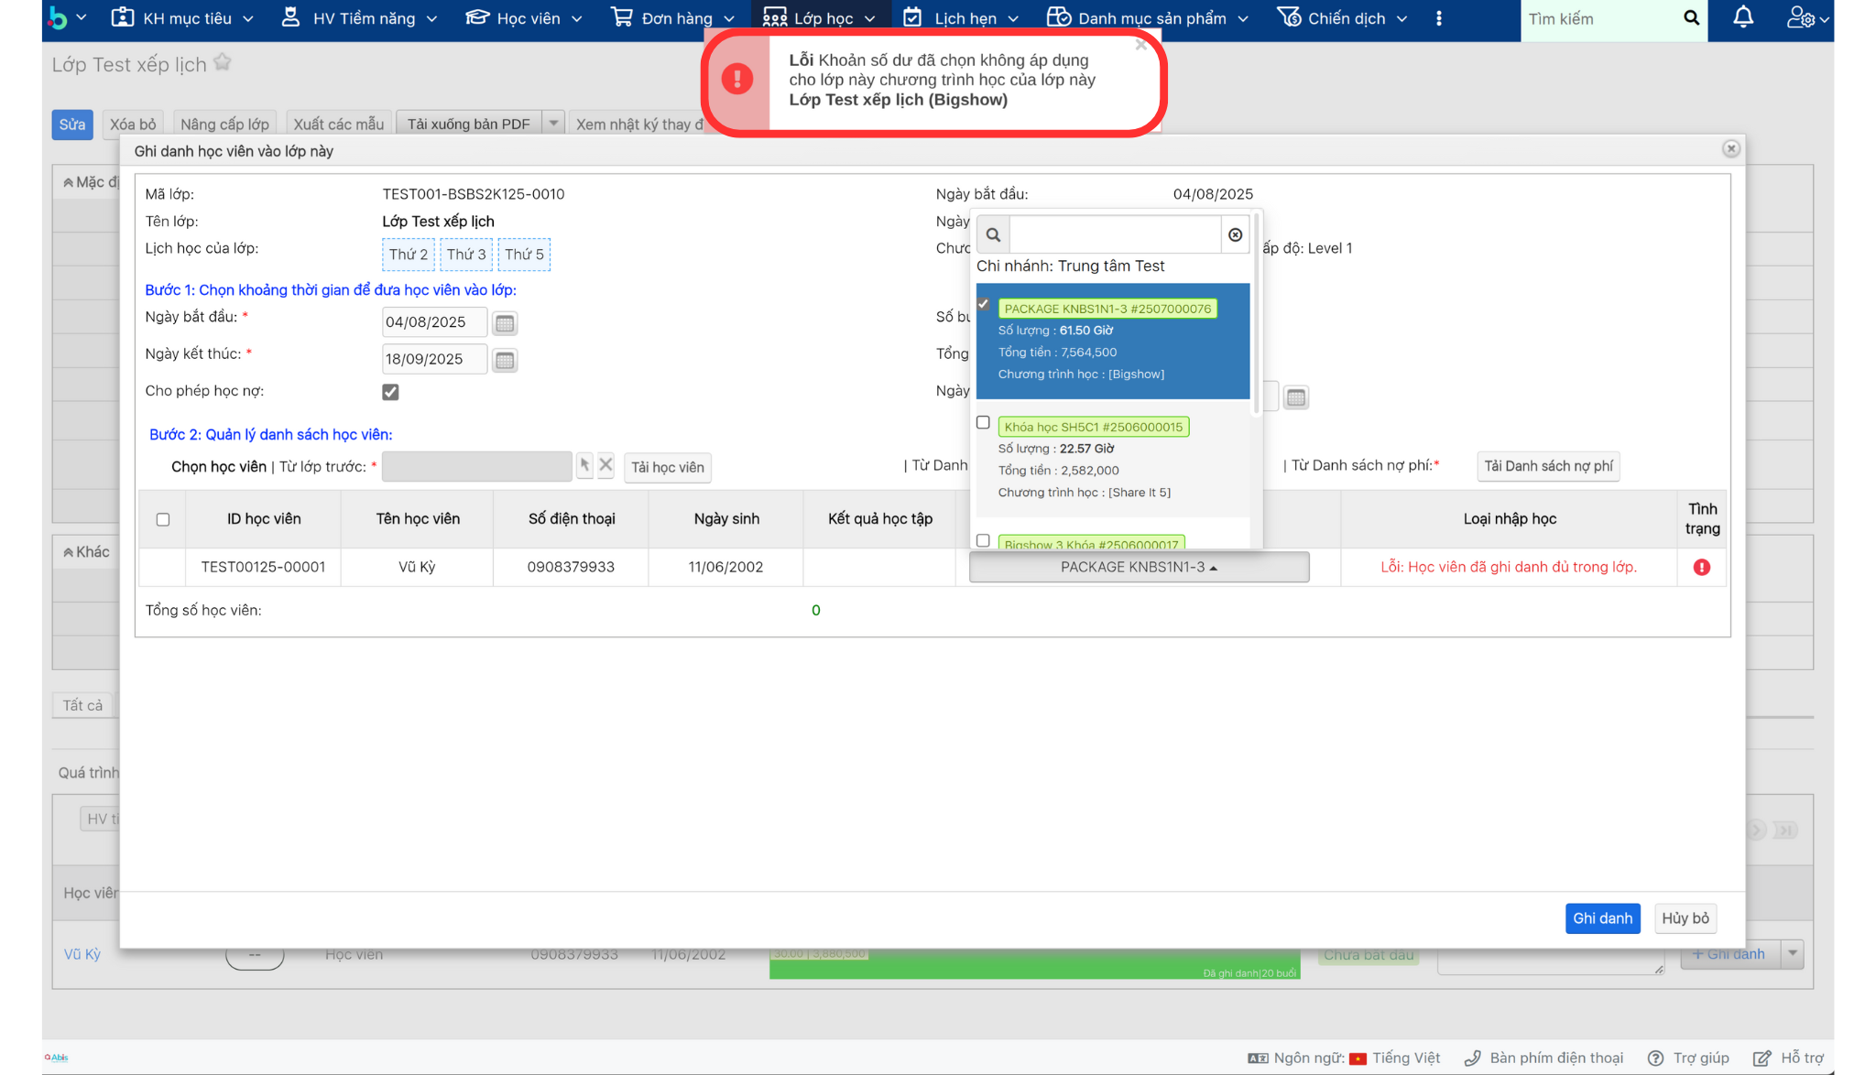This screenshot has height=1075, width=1876.
Task: Open calendar picker for Ngày bắt đầu
Action: 505,323
